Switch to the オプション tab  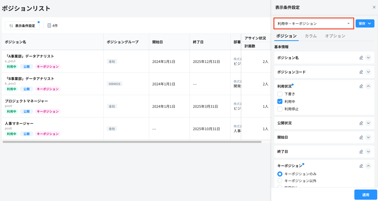(x=335, y=36)
